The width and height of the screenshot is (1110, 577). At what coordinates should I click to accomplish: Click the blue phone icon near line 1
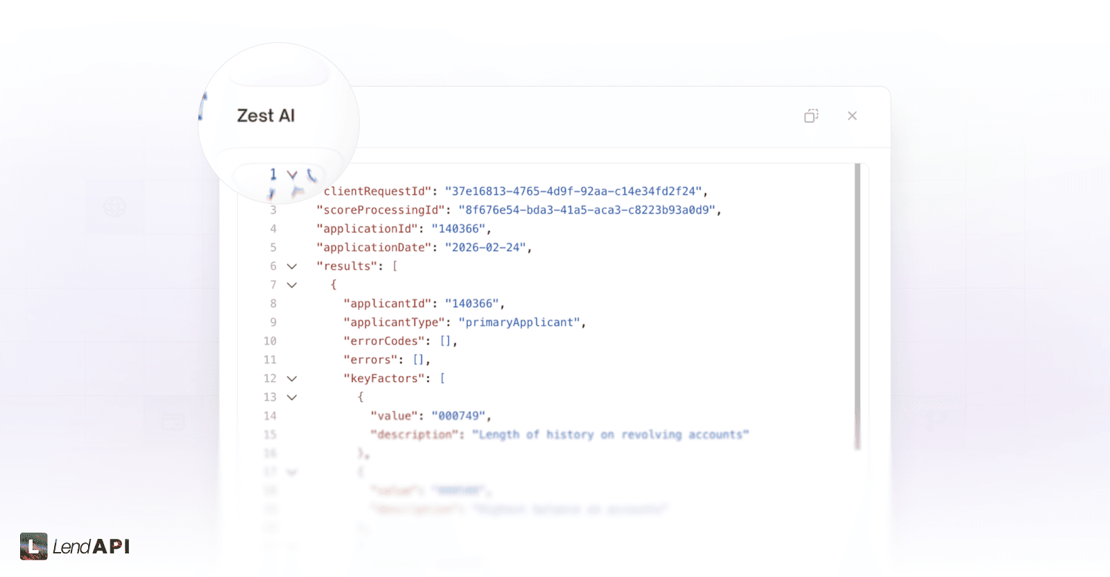(312, 175)
